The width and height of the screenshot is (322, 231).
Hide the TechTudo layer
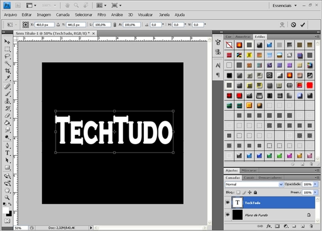tap(228, 203)
